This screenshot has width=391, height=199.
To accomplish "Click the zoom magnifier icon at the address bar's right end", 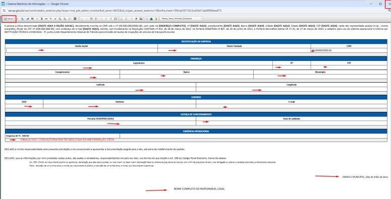I will (x=389, y=11).
